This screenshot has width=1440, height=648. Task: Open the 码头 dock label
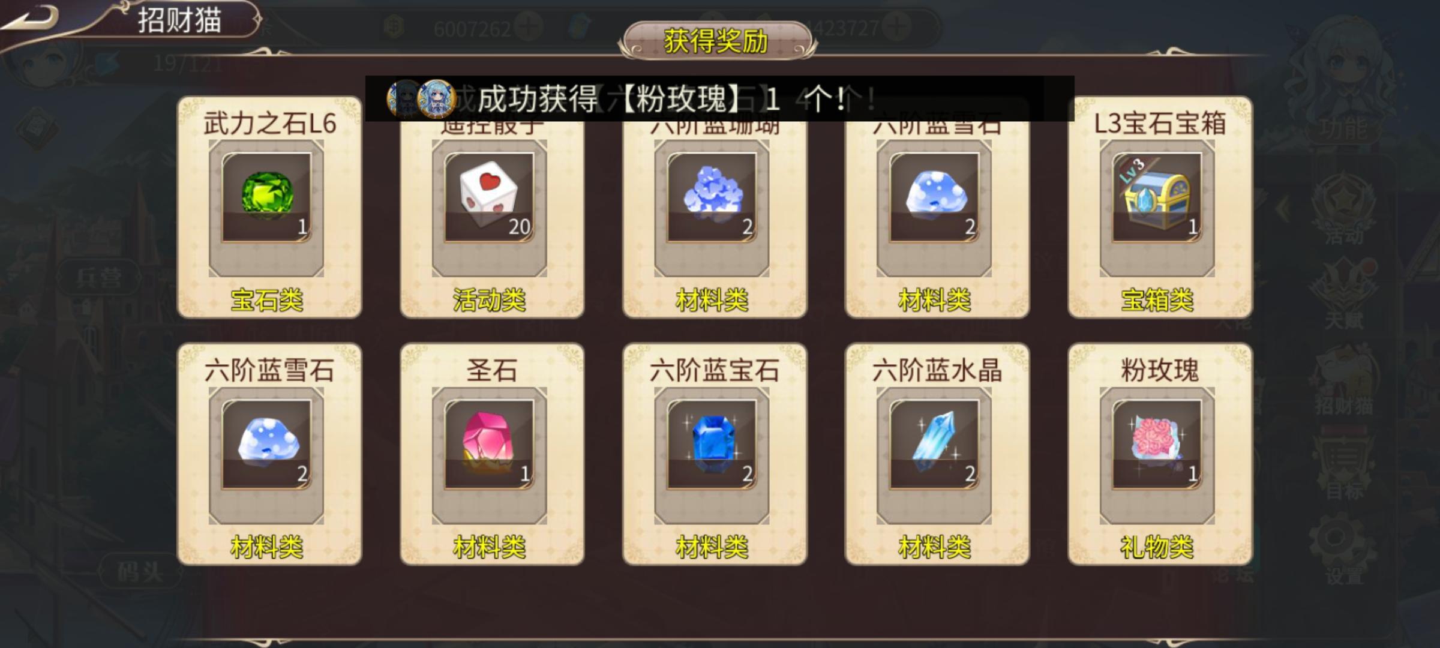pos(140,571)
